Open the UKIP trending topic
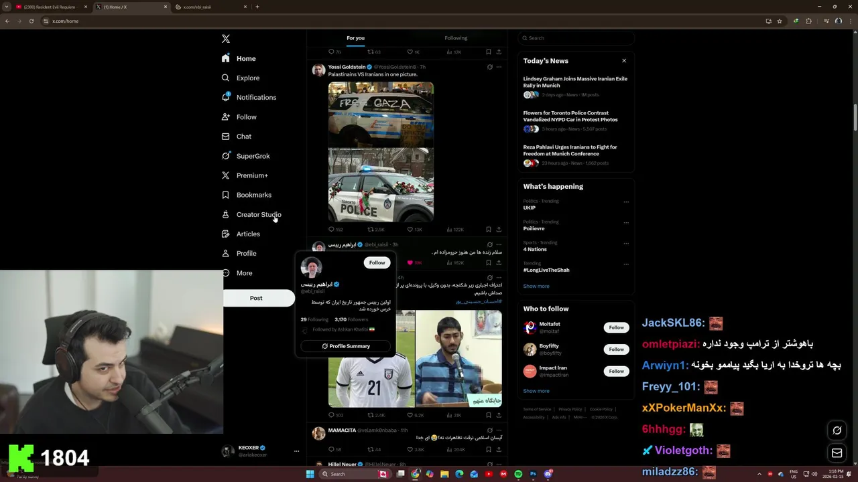Image resolution: width=858 pixels, height=482 pixels. [530, 208]
